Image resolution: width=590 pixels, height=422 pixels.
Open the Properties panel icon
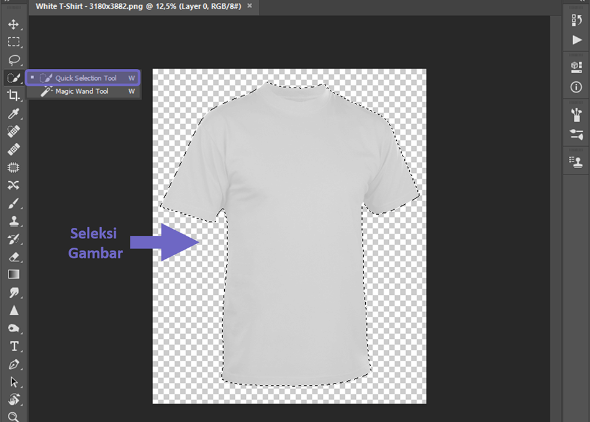tap(576, 67)
